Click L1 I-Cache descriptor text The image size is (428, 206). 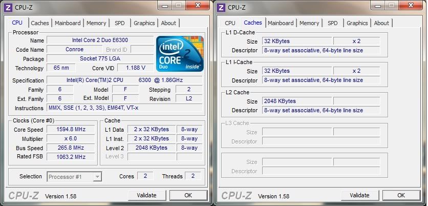[321, 80]
